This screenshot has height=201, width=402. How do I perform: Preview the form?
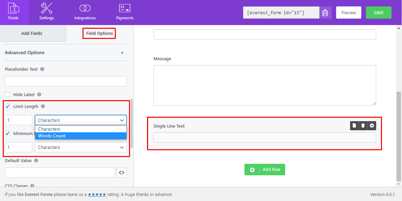[x=348, y=12]
